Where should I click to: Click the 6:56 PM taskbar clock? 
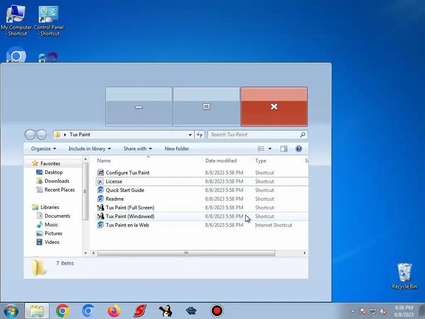404,308
